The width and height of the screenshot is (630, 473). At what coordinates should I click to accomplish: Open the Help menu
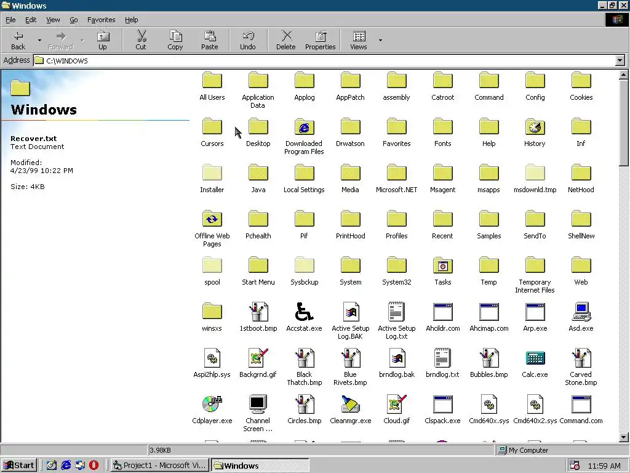point(131,20)
